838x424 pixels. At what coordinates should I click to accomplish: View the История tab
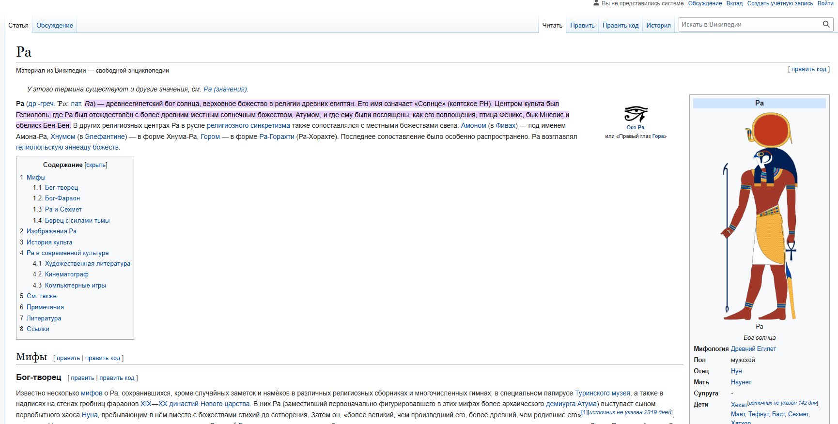coord(658,26)
